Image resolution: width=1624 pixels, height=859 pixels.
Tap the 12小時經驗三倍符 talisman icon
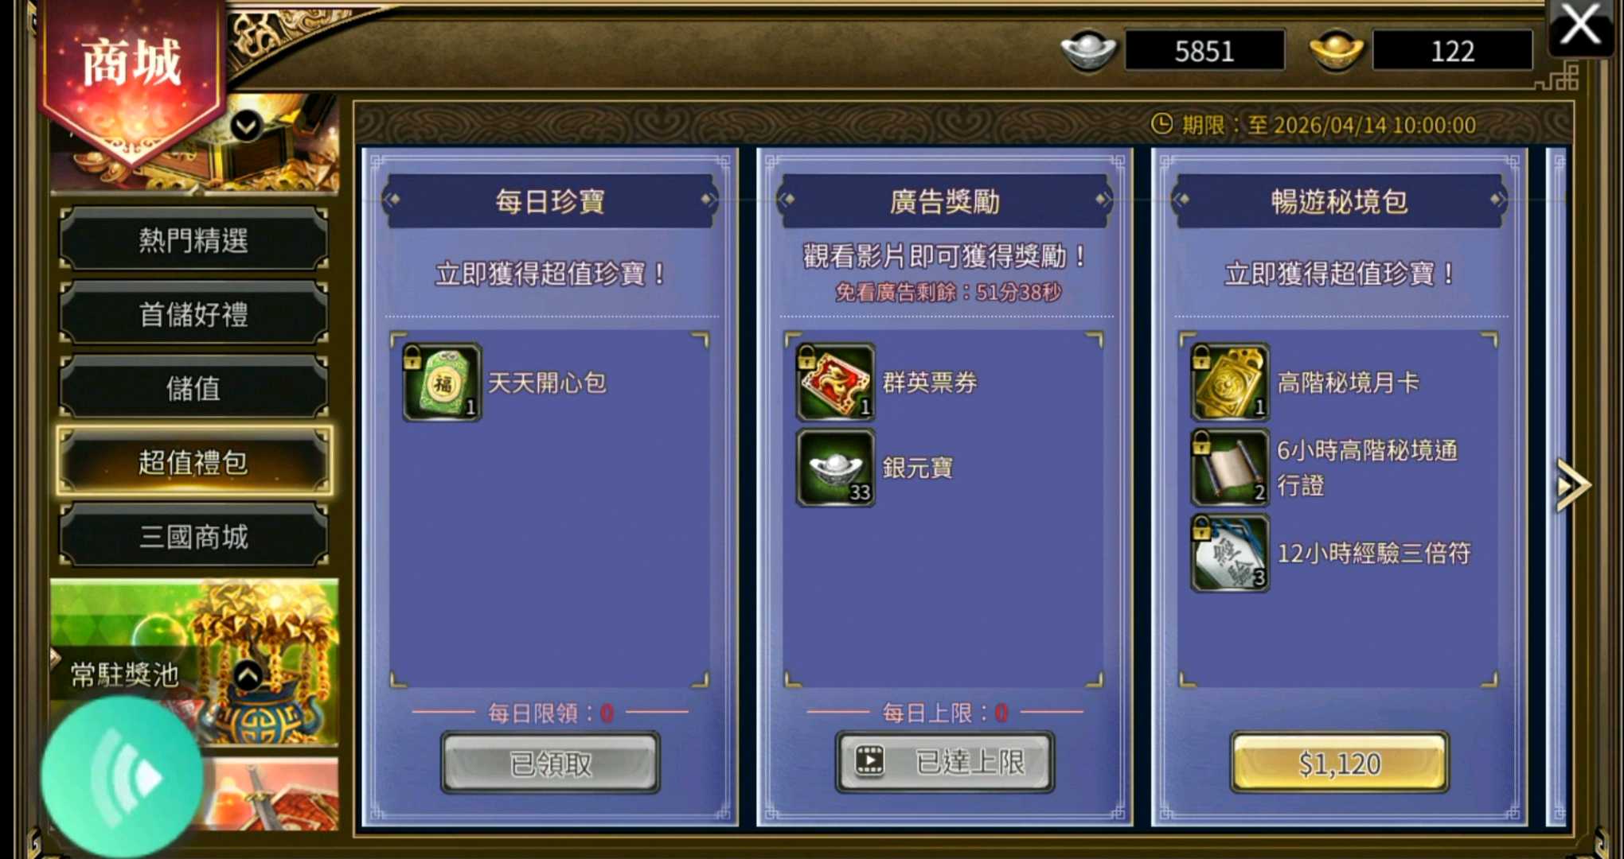(x=1230, y=554)
